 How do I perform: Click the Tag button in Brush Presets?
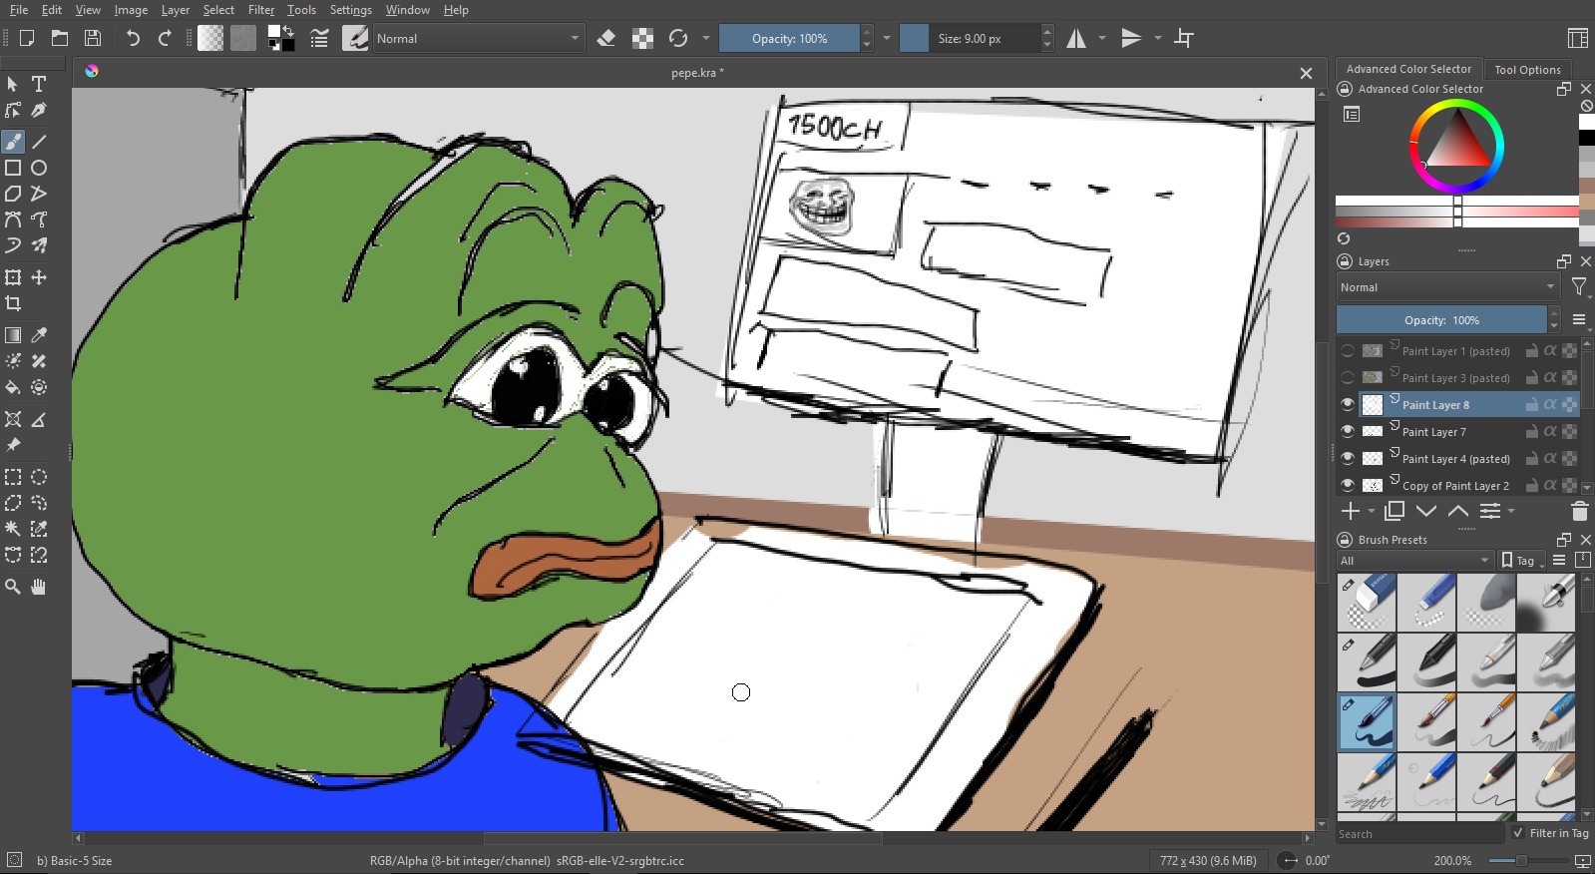click(1522, 561)
